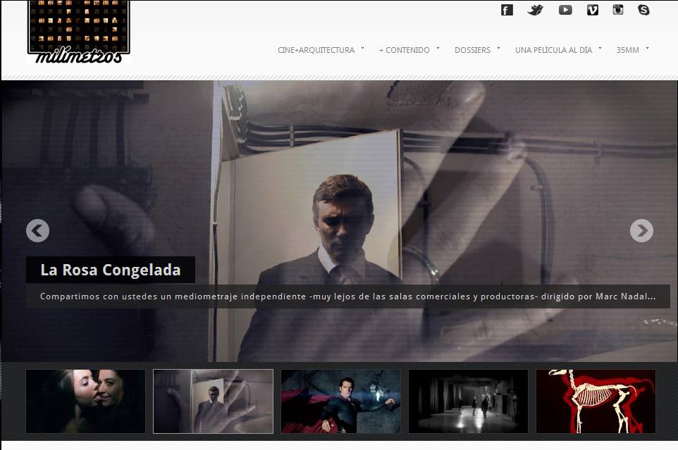678x450 pixels.
Task: Select black-and-white corridor thumbnail
Action: (468, 401)
